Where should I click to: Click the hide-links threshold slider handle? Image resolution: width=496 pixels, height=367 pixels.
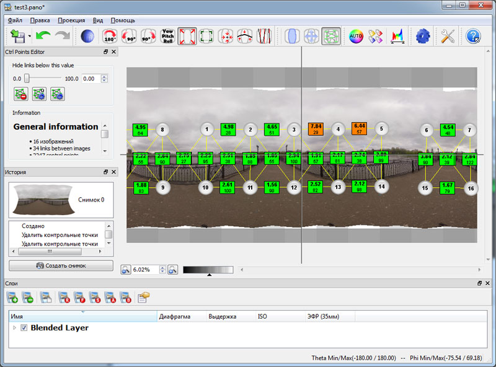(x=27, y=78)
